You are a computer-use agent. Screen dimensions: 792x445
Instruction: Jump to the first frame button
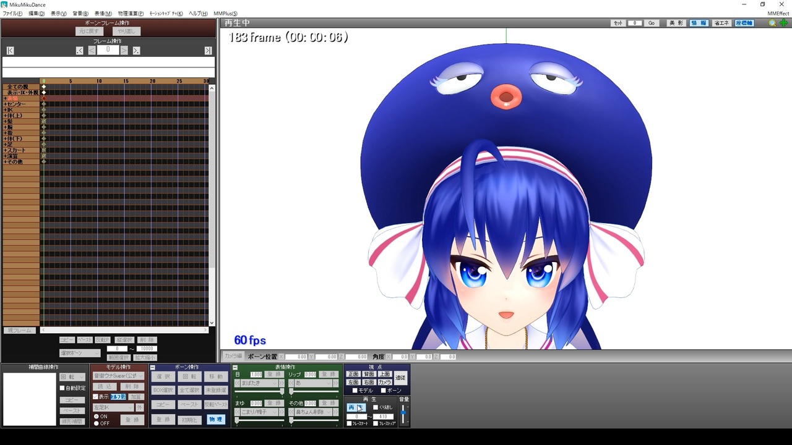tap(10, 51)
